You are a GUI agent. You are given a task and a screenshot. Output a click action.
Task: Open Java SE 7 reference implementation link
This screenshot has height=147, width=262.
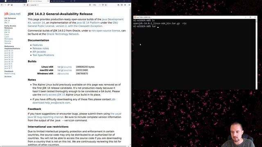(8, 68)
